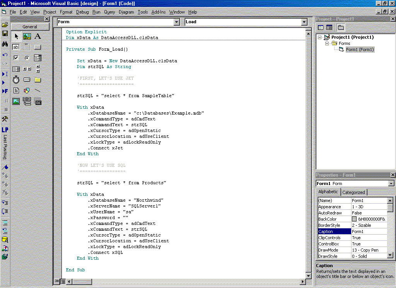The height and width of the screenshot is (288, 396).
Task: Select the Line control tool
Action: click(38, 91)
